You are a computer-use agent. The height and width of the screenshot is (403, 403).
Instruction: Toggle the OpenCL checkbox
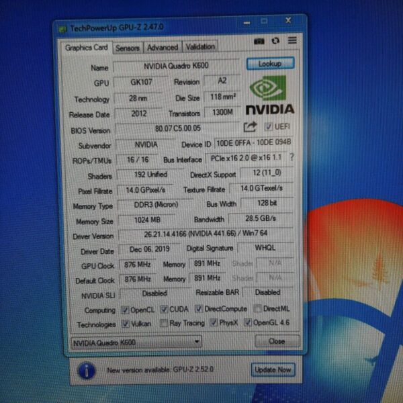124,310
